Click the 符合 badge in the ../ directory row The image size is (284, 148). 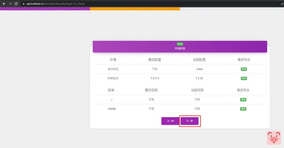243,100
